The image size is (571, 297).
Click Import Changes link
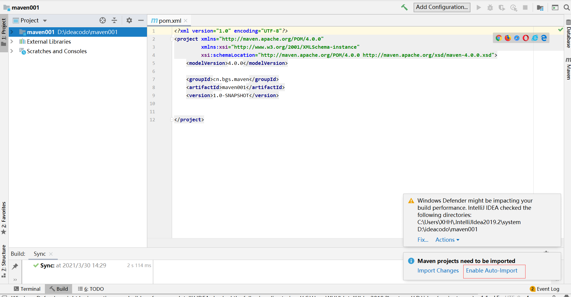(438, 270)
